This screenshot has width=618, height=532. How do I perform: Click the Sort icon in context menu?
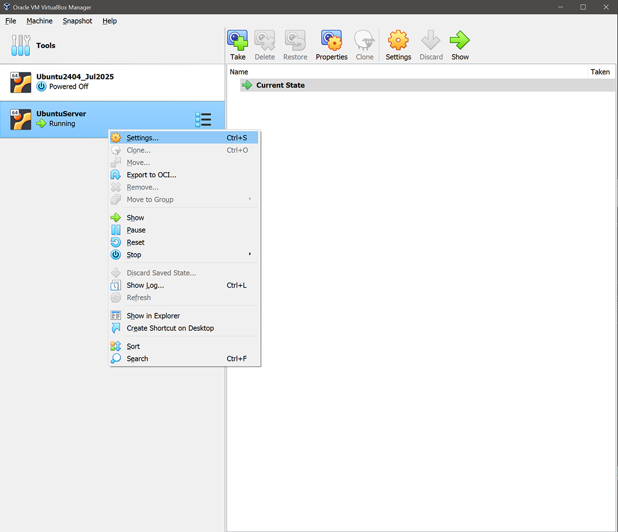tap(116, 346)
